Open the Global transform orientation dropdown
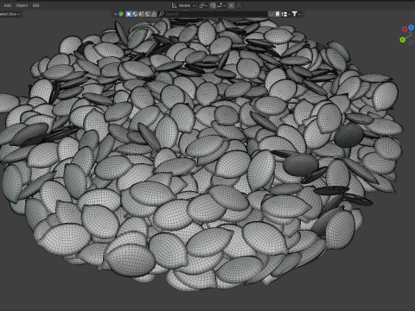The image size is (415, 311). click(x=183, y=5)
